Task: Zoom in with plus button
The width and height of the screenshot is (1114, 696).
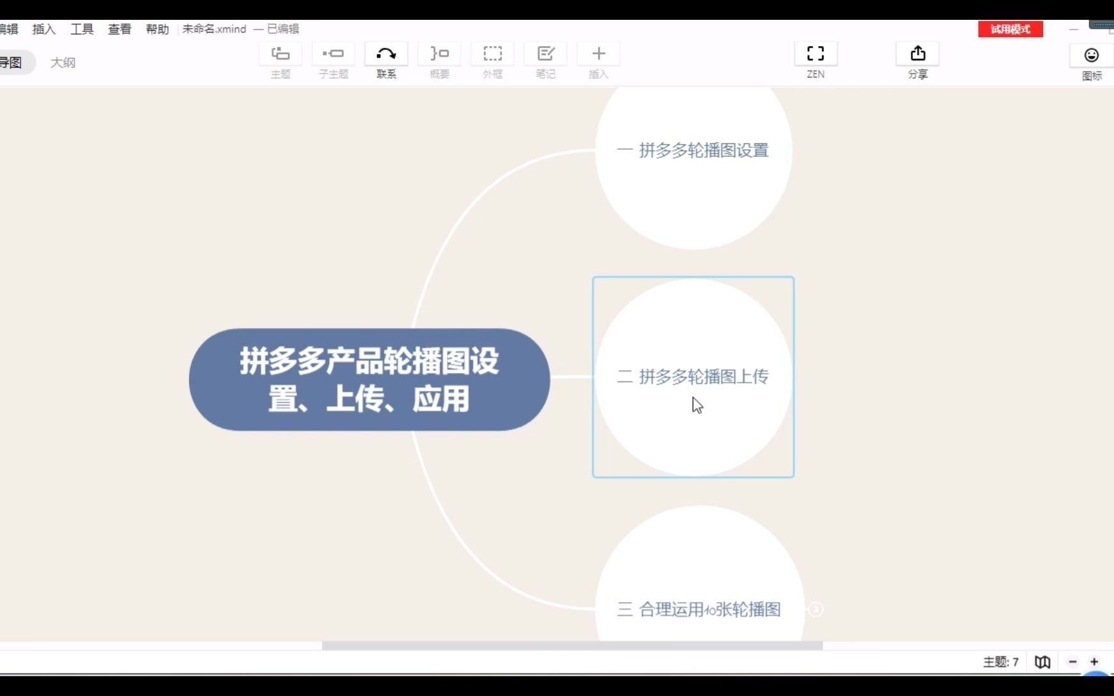Action: (x=1094, y=662)
